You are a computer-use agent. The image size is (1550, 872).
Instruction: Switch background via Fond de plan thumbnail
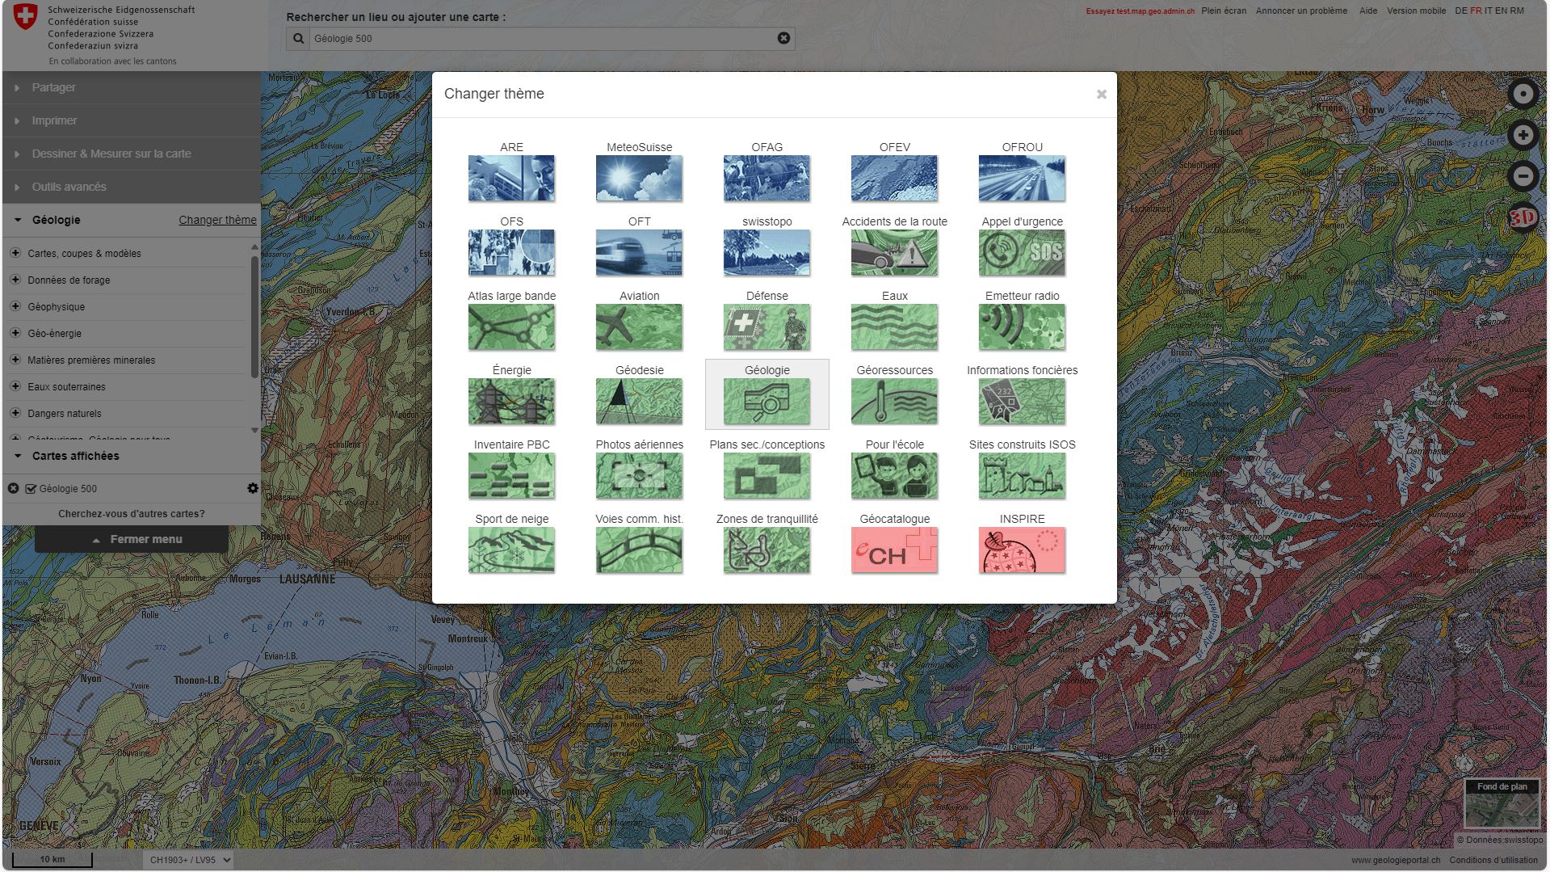[x=1502, y=805]
